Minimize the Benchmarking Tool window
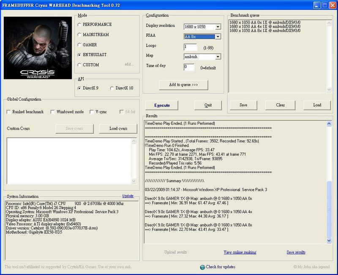This screenshot has height=275, width=338. click(x=316, y=5)
